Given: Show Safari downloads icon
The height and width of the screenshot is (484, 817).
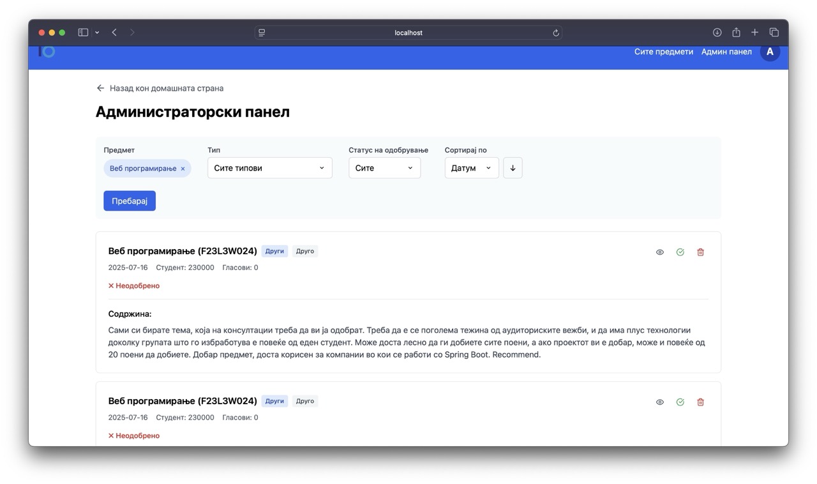Looking at the screenshot, I should coord(717,33).
